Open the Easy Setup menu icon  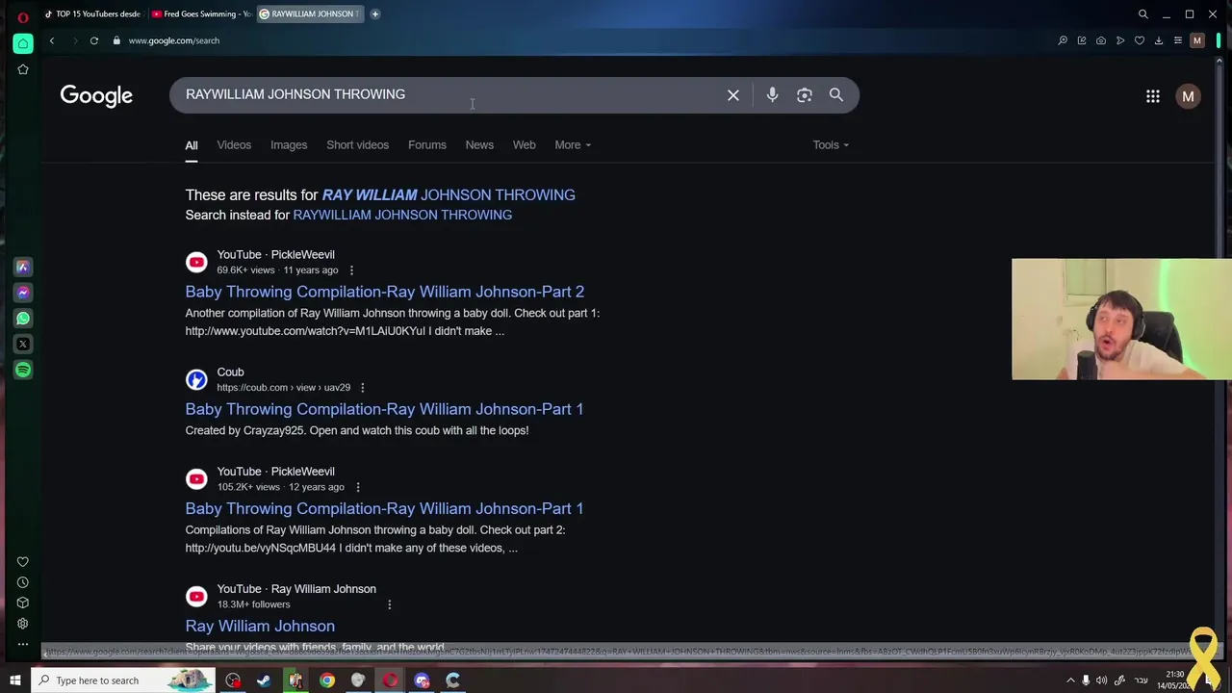pos(1178,40)
